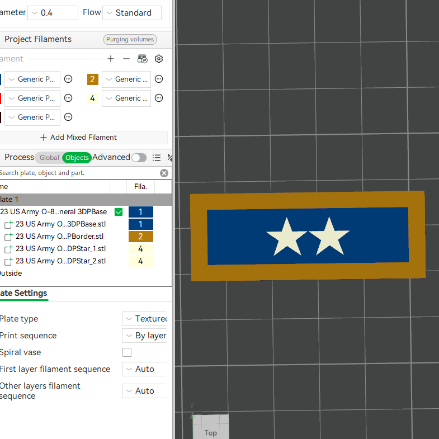Click part icon of PBorder.stl row
439x439 pixels.
point(9,237)
